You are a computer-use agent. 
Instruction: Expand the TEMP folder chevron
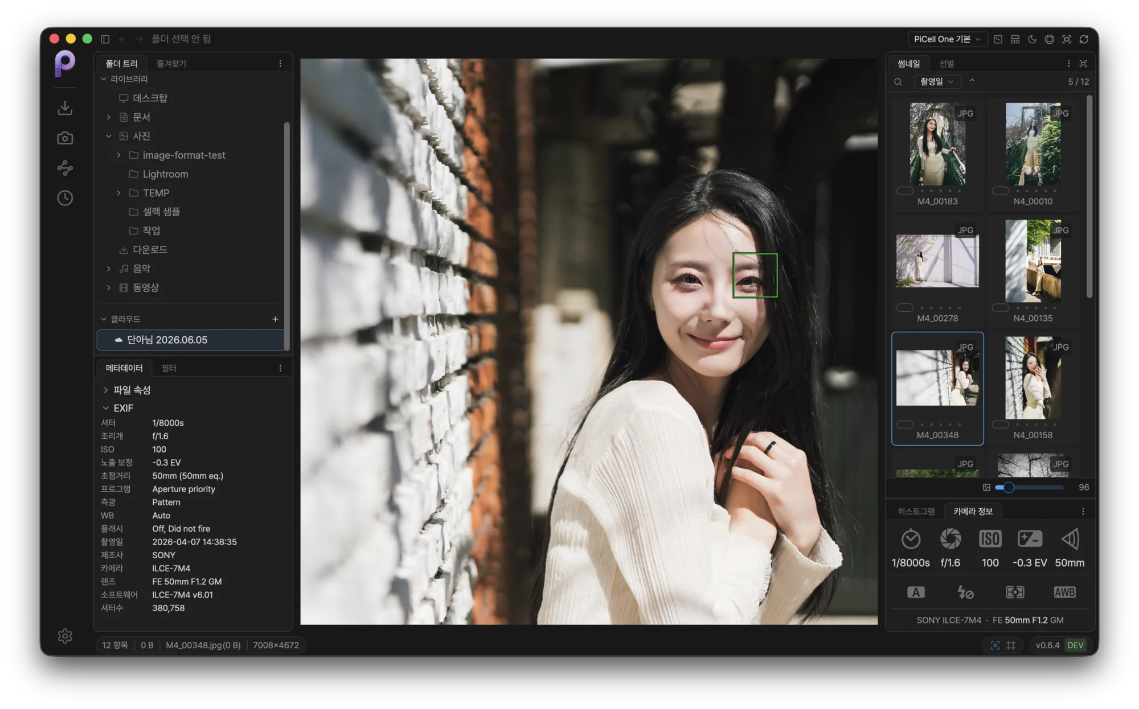(x=118, y=193)
